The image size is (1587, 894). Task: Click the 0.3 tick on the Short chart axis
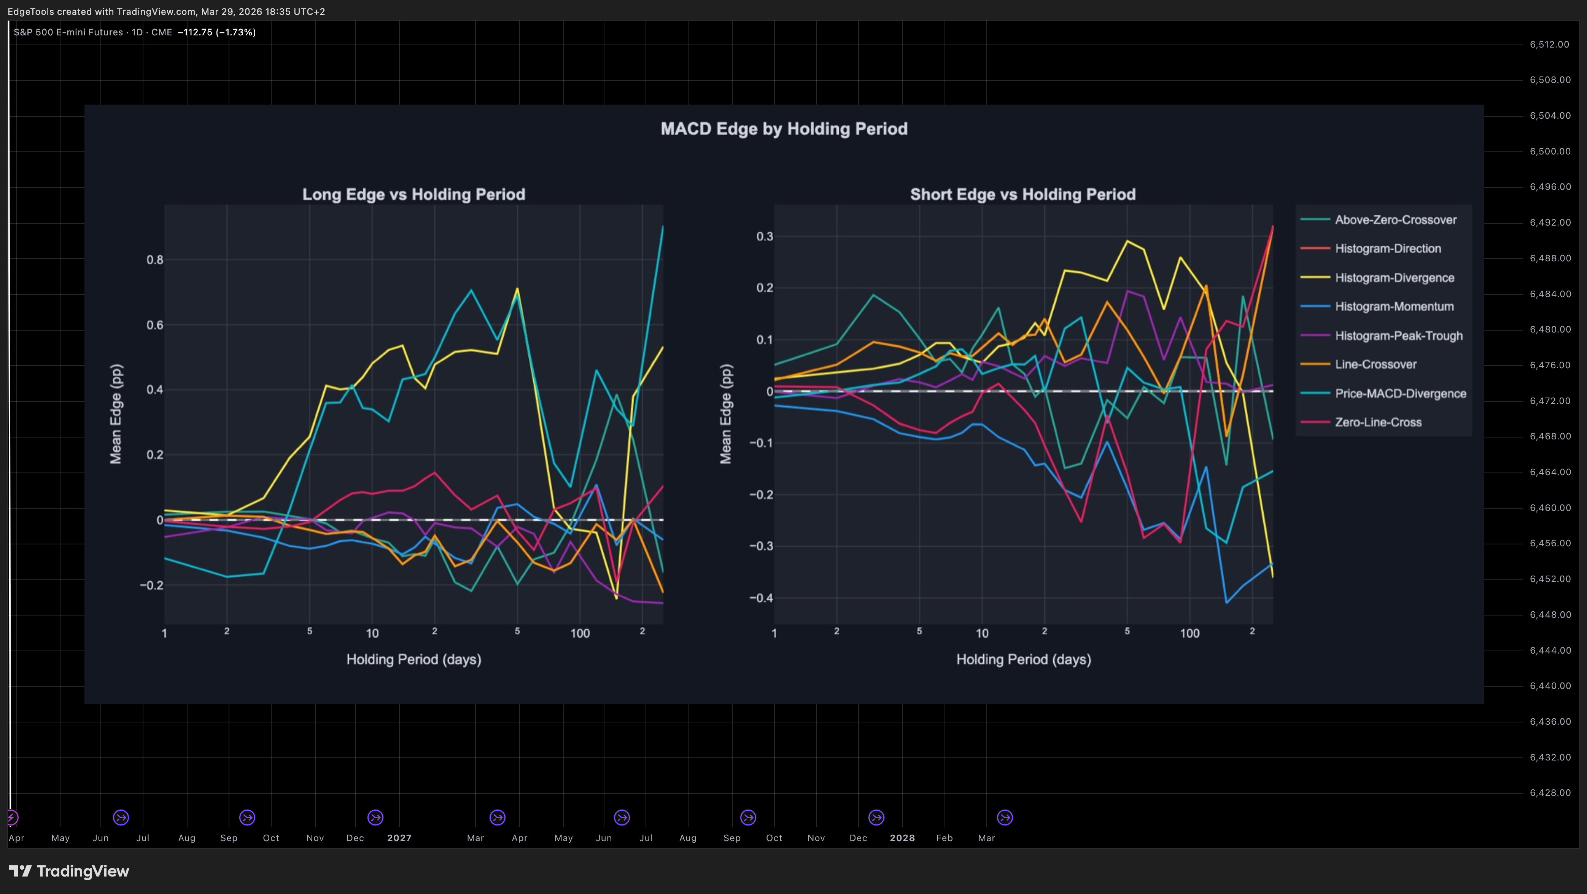765,237
